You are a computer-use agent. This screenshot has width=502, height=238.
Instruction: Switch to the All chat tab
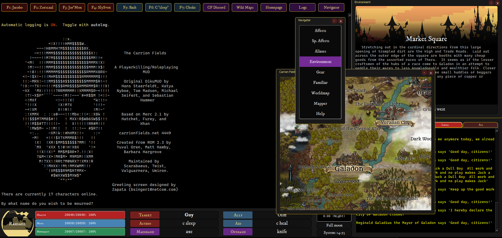tap(481, 125)
